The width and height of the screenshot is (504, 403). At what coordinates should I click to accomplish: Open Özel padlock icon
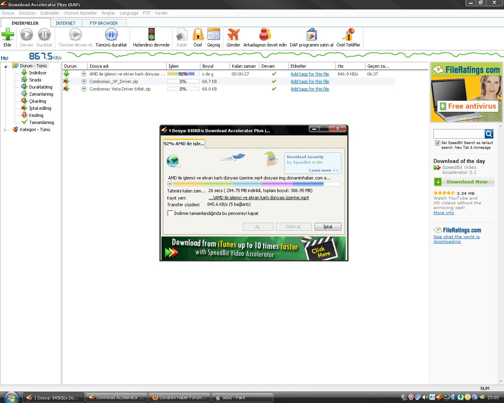coord(198,35)
